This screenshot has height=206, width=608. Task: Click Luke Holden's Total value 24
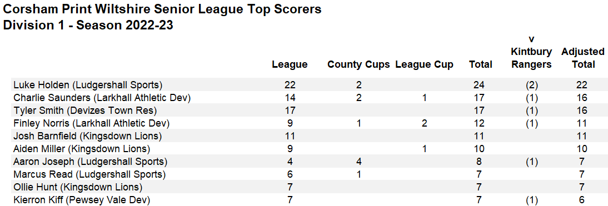tap(480, 85)
